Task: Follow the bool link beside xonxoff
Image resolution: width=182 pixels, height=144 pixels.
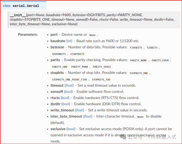Action: (68, 91)
